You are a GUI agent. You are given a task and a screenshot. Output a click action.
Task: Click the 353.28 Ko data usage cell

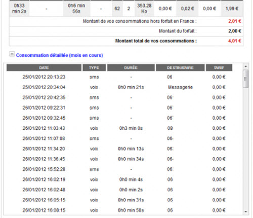click(x=144, y=9)
